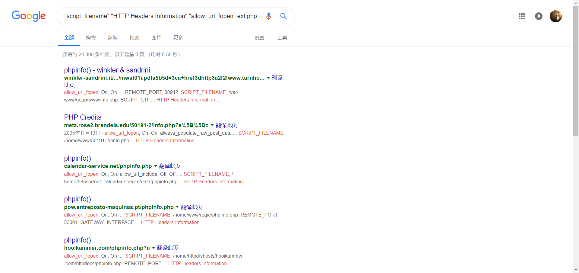The image size is (579, 273).
Task: Click 翻译此页 next to calendar-service.net result
Action: click(169, 166)
